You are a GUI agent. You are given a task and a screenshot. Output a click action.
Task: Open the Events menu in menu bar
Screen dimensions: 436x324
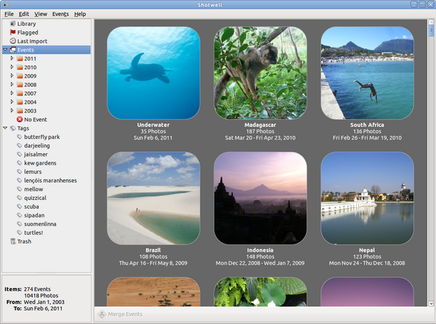pos(60,14)
